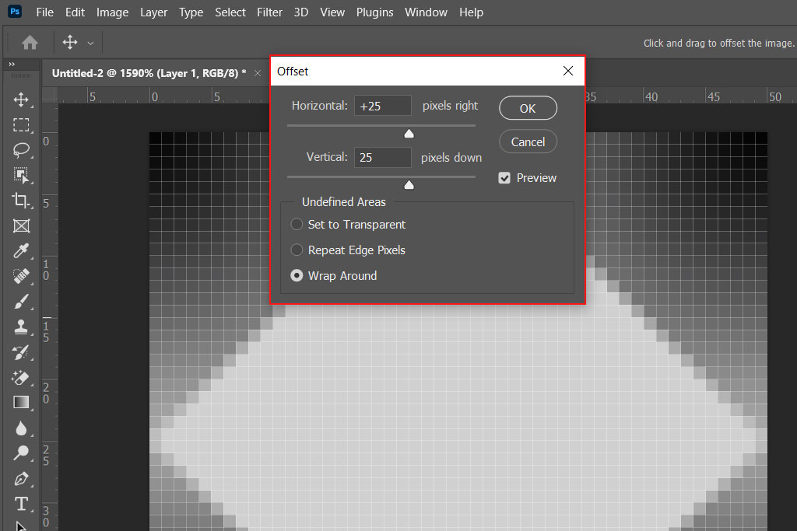
Task: Open the View menu
Action: tap(332, 12)
